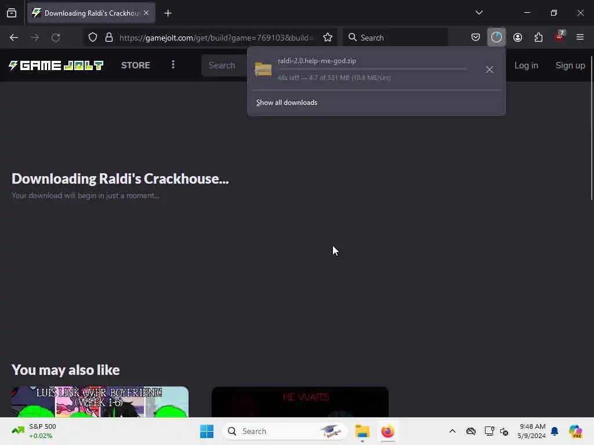The width and height of the screenshot is (594, 445).
Task: Open uBlock Origin extension icon
Action: [x=560, y=37]
